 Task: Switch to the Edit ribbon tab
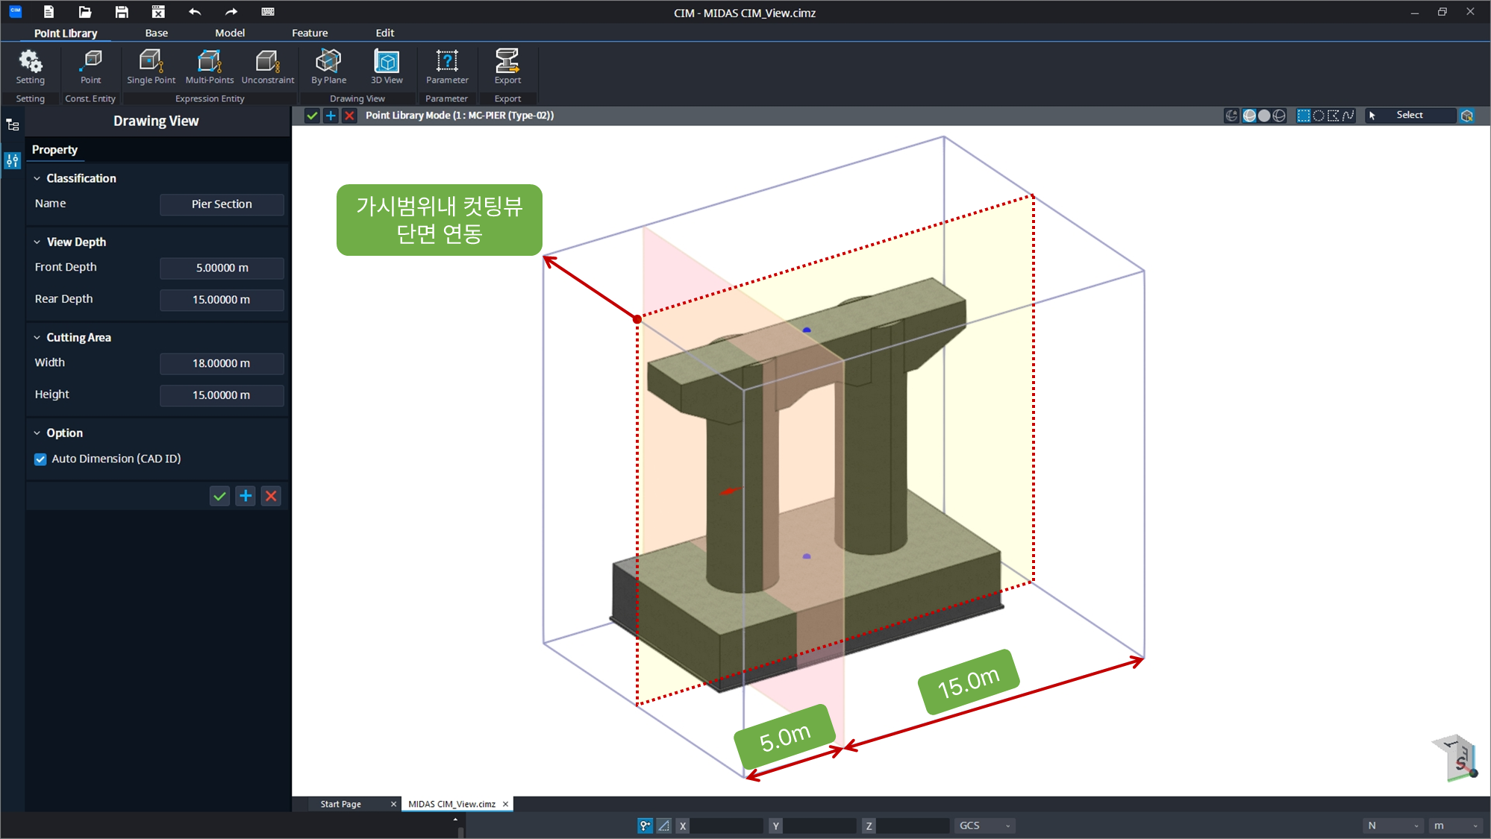[385, 33]
